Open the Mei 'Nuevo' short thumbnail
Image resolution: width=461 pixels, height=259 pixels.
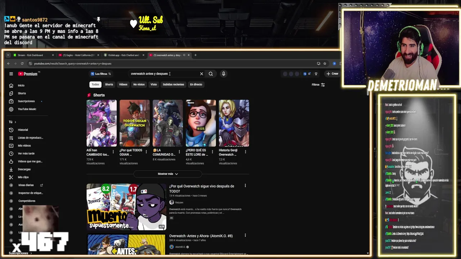pyautogui.click(x=201, y=123)
